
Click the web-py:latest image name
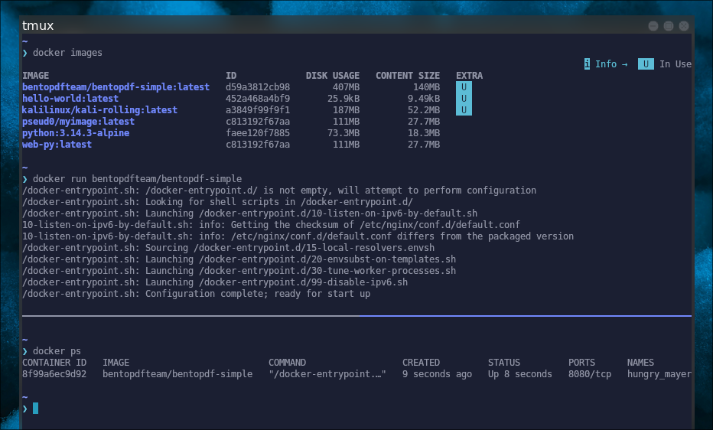pos(57,145)
